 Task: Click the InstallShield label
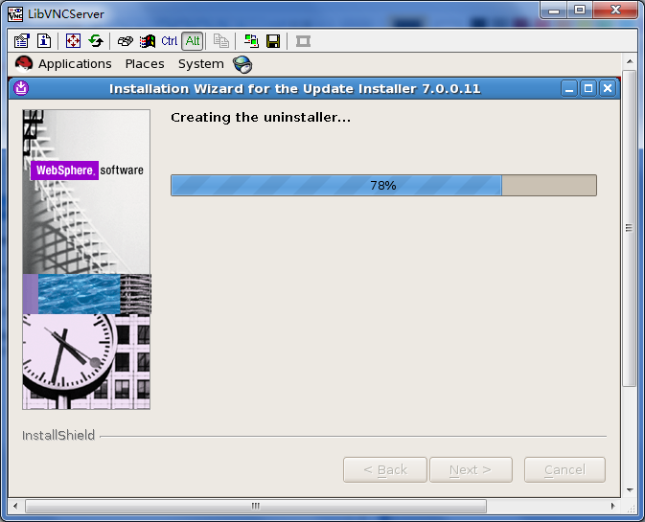[58, 435]
